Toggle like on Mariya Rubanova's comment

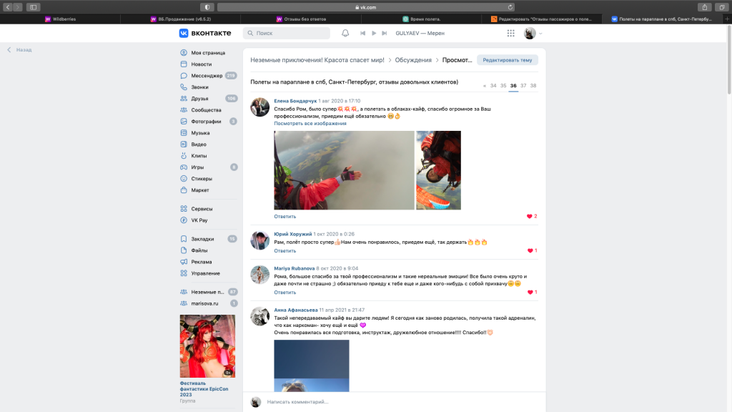click(530, 292)
